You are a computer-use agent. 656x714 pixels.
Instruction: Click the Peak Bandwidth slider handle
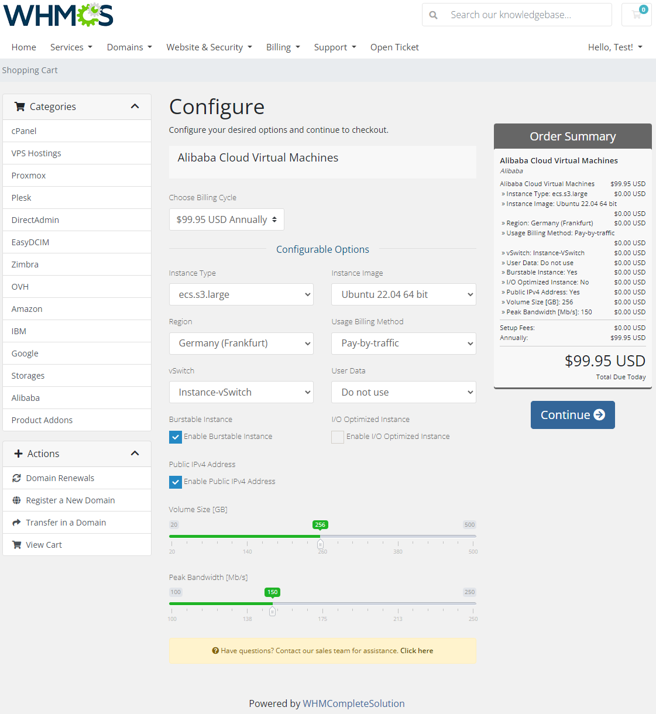tap(272, 612)
